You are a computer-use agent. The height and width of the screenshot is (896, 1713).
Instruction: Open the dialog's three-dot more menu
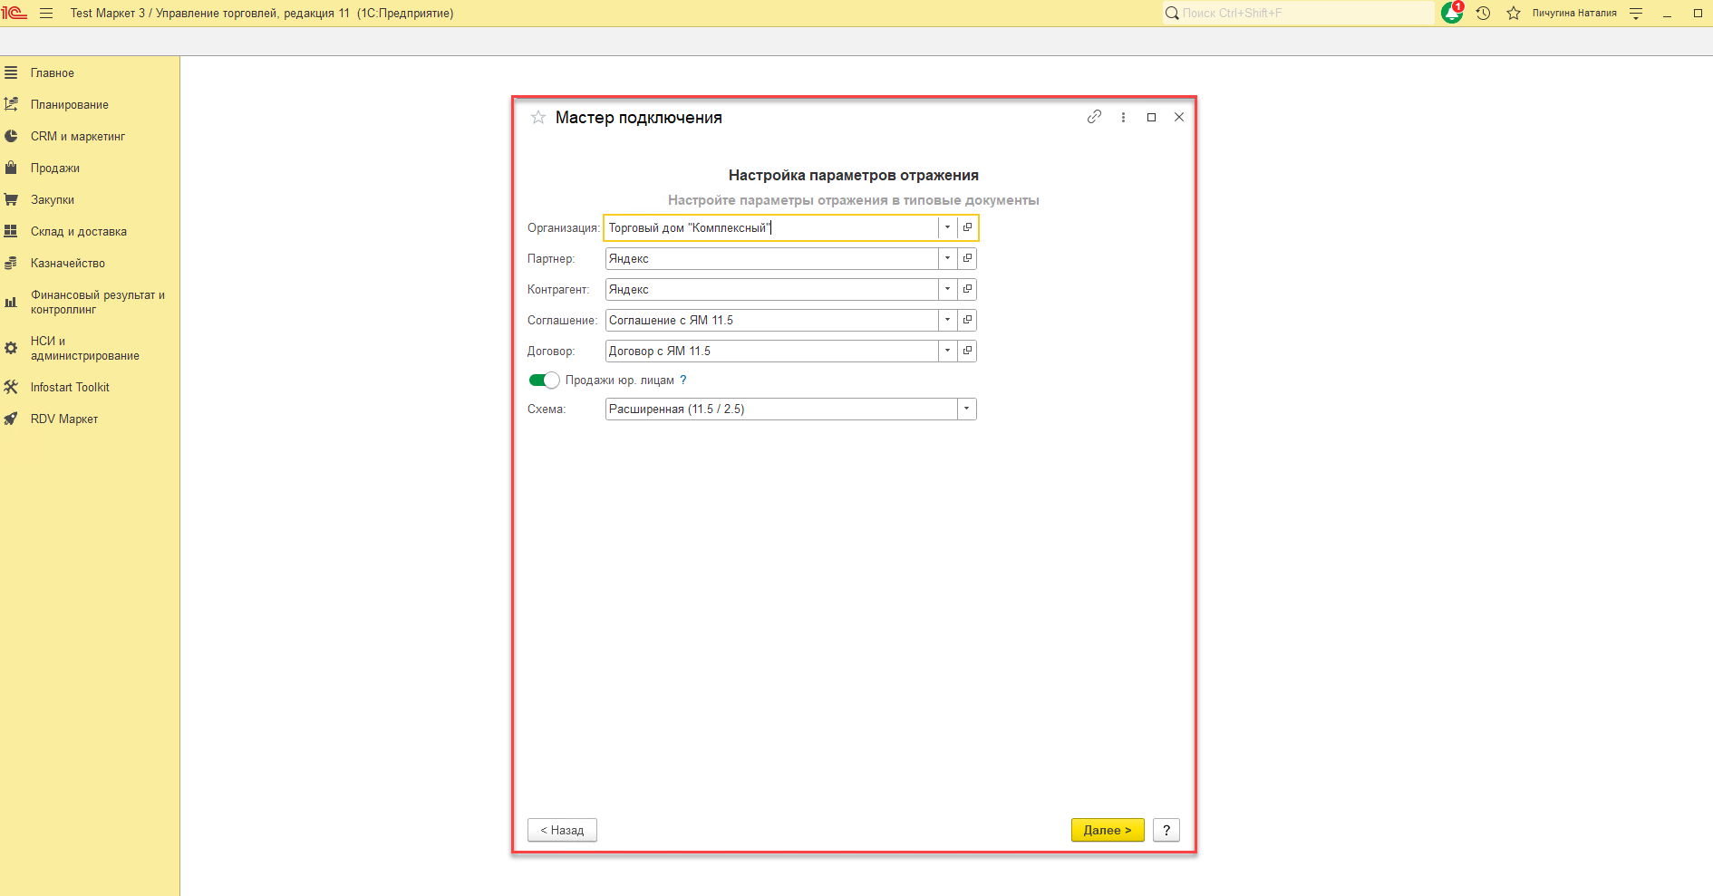1123,118
